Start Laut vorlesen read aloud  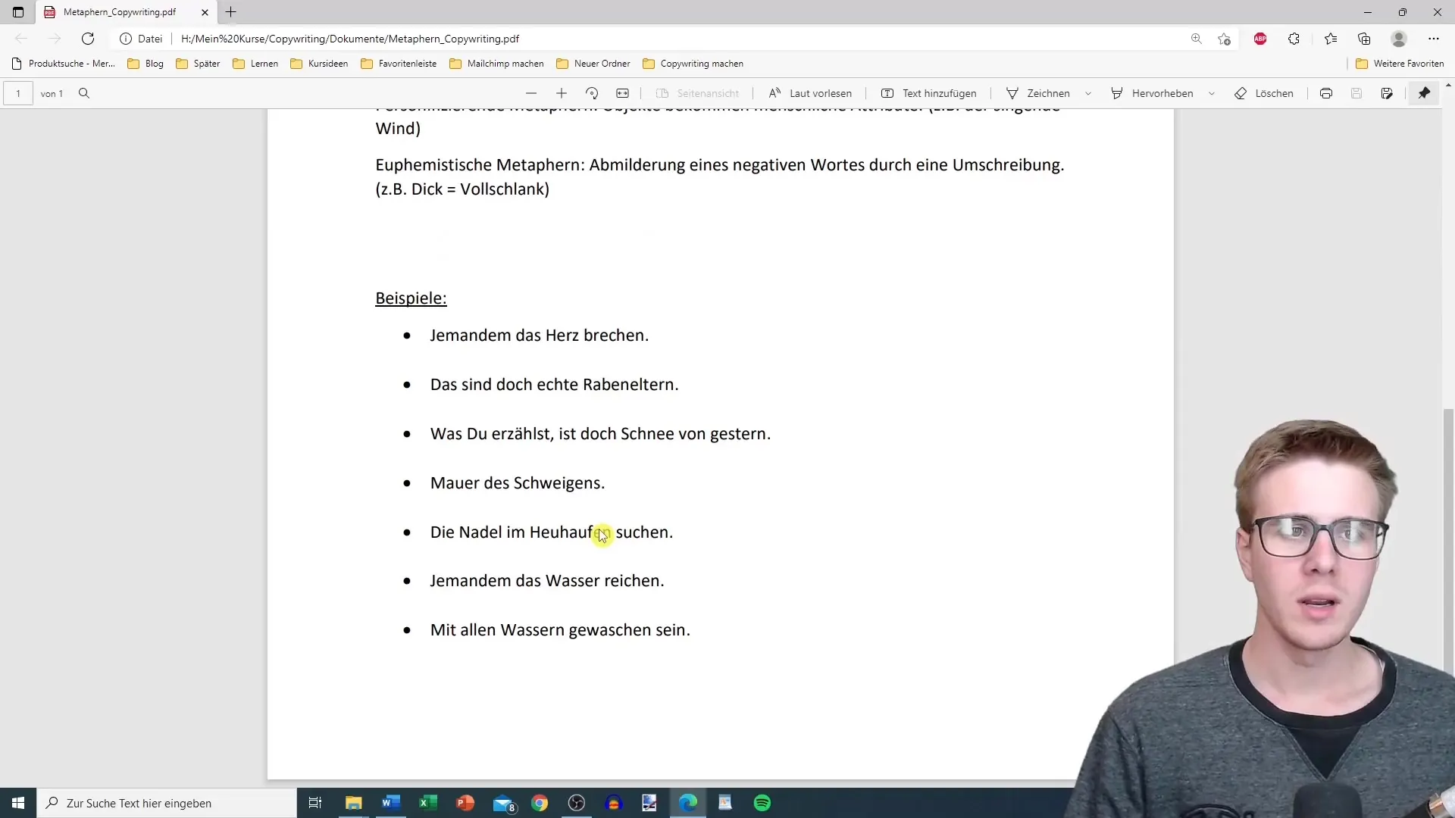(x=810, y=93)
